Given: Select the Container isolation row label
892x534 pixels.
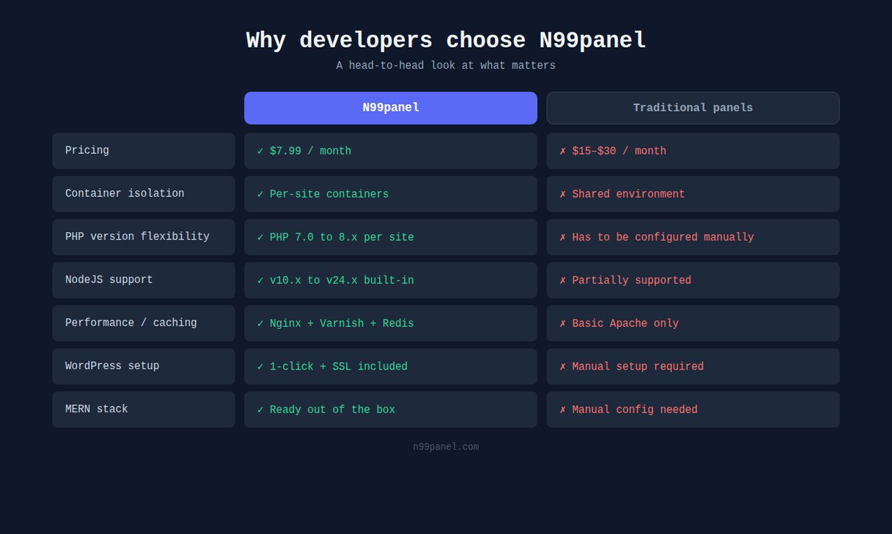Looking at the screenshot, I should (x=143, y=194).
